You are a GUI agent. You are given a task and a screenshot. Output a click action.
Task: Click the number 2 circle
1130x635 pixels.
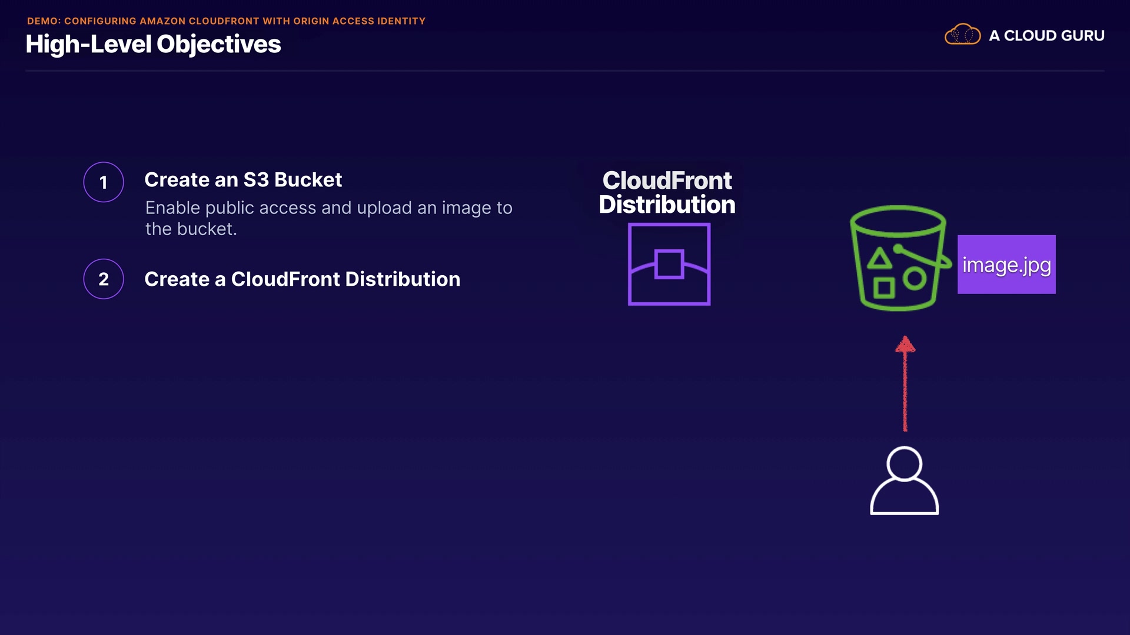104,279
